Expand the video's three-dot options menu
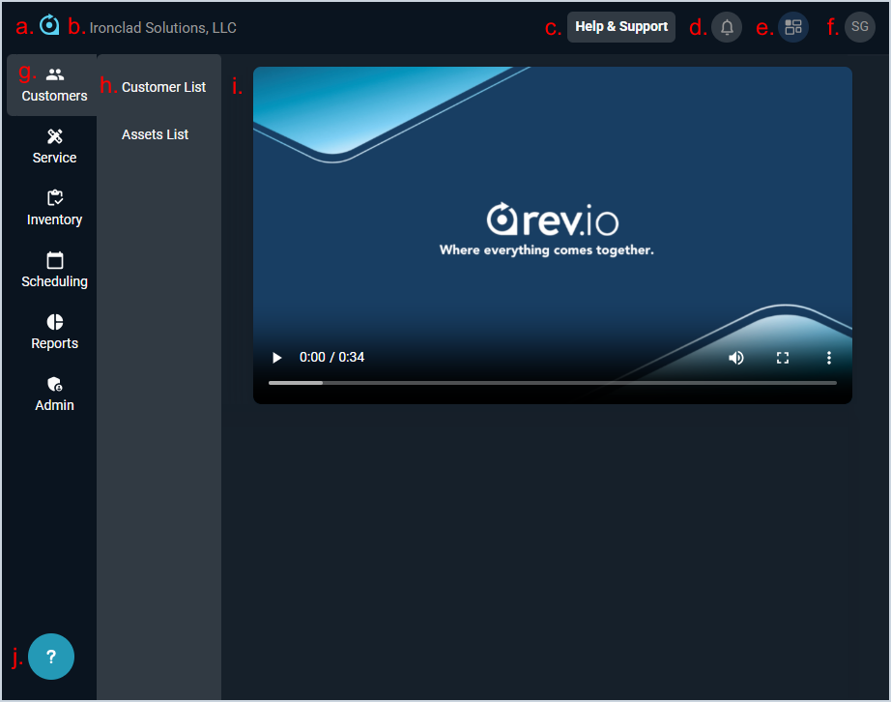The height and width of the screenshot is (702, 891). [x=829, y=358]
